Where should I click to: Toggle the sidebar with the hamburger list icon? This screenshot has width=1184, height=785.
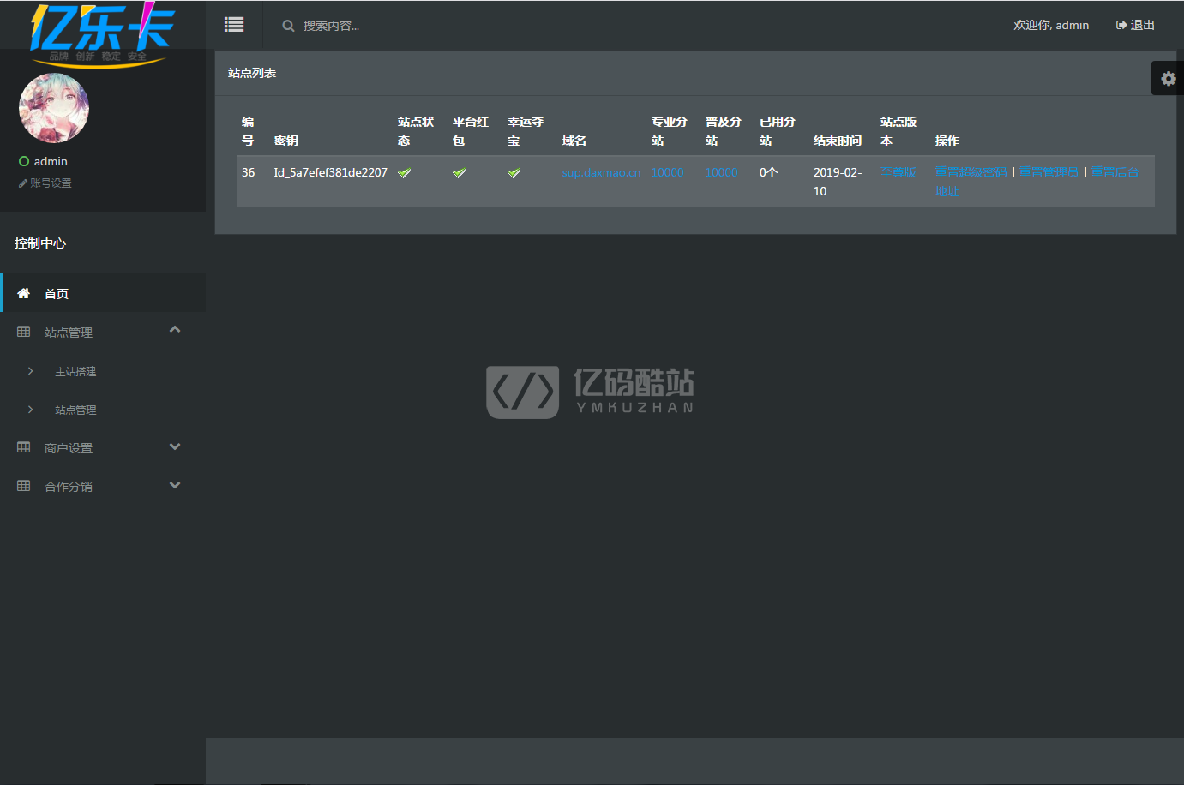[234, 25]
